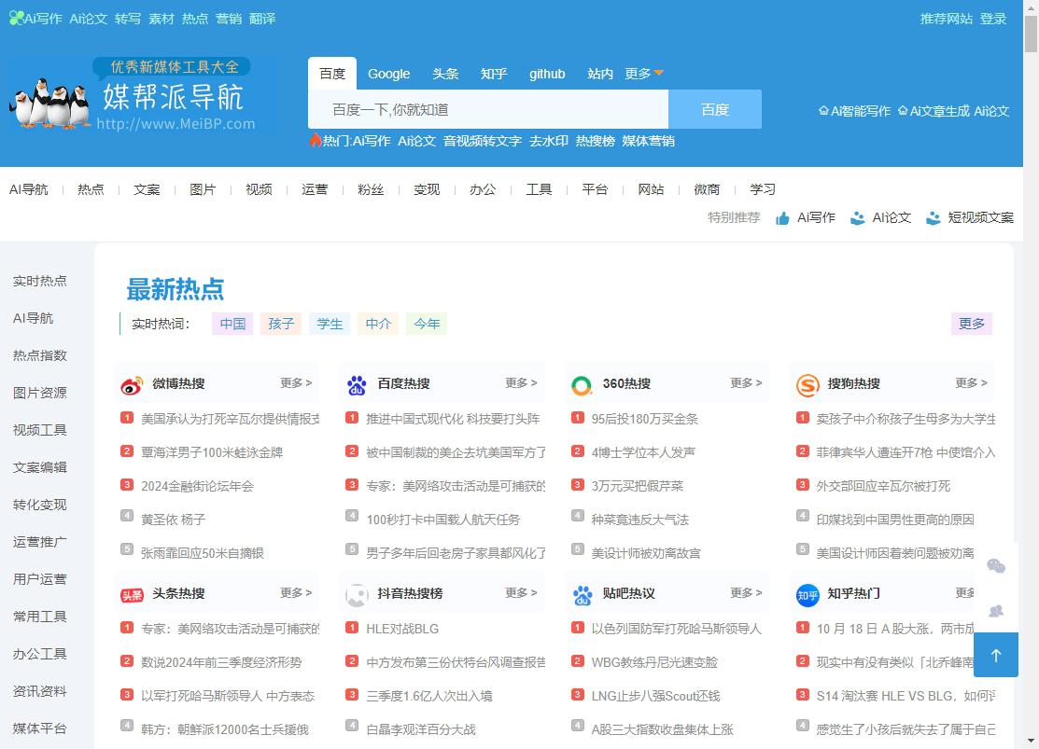This screenshot has width=1039, height=749.
Task: Click the Douyin hot list icon
Action: (x=357, y=595)
